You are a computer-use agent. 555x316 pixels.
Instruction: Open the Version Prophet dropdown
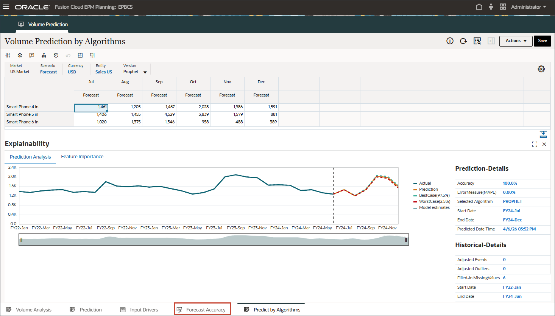[x=145, y=72]
